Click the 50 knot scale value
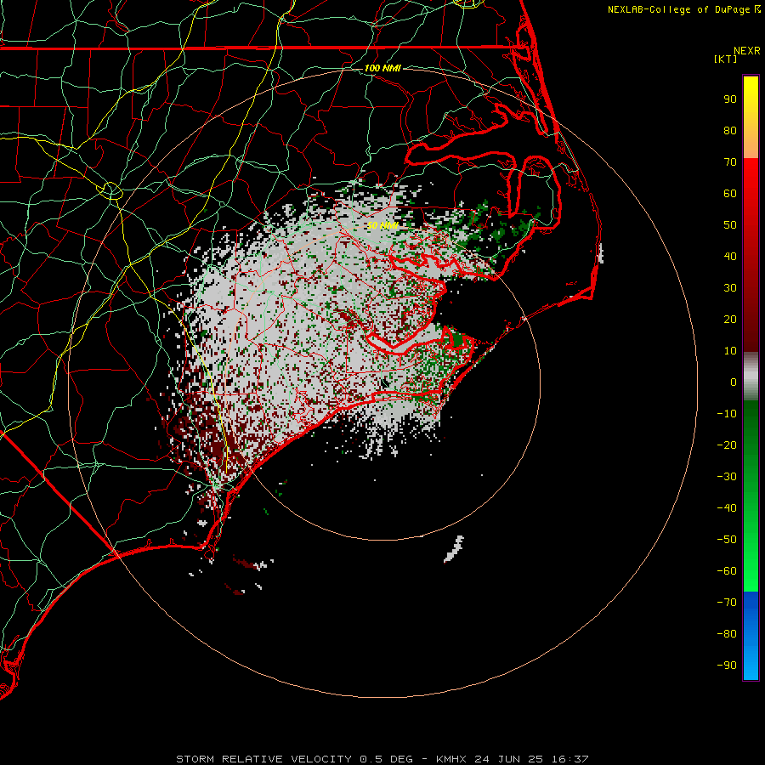765x765 pixels. point(730,225)
